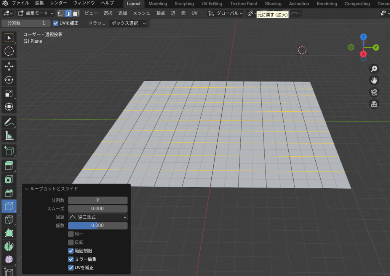Image resolution: width=390 pixels, height=276 pixels.
Task: Switch to the Sculpting workspace tab
Action: point(184,4)
